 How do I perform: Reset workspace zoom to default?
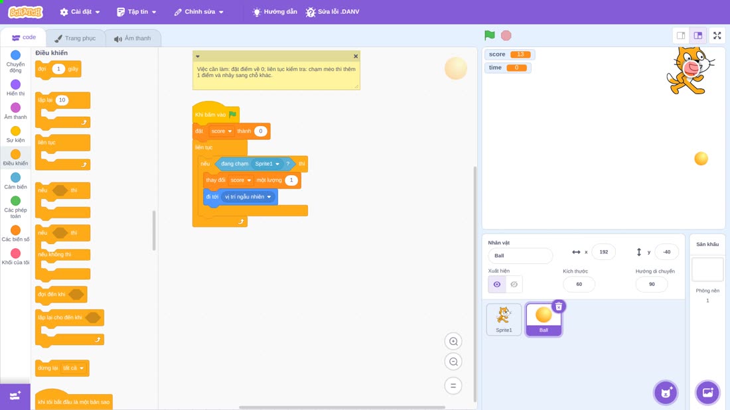tap(453, 386)
